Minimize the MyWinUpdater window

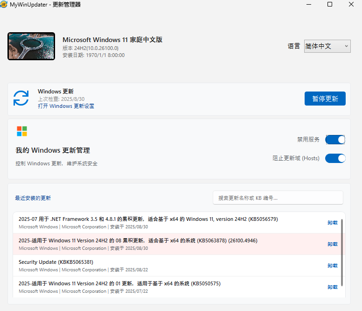309,4
